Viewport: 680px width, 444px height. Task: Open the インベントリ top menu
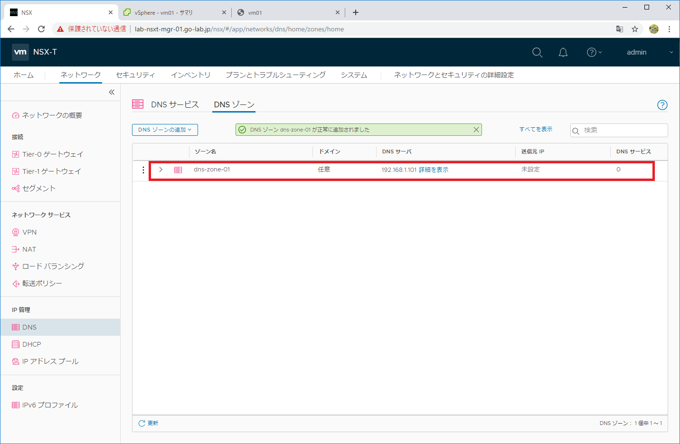(190, 75)
